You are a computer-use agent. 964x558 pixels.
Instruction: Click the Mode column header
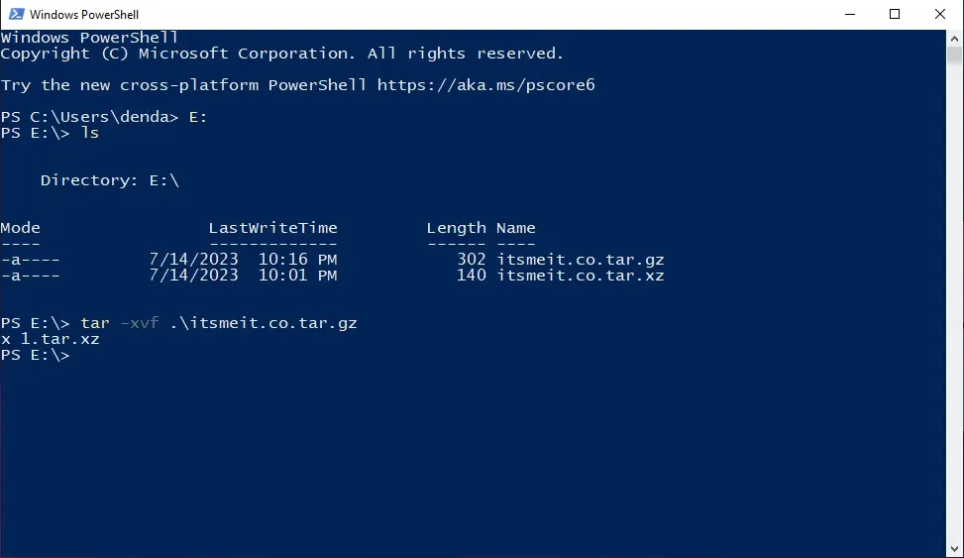click(x=21, y=228)
